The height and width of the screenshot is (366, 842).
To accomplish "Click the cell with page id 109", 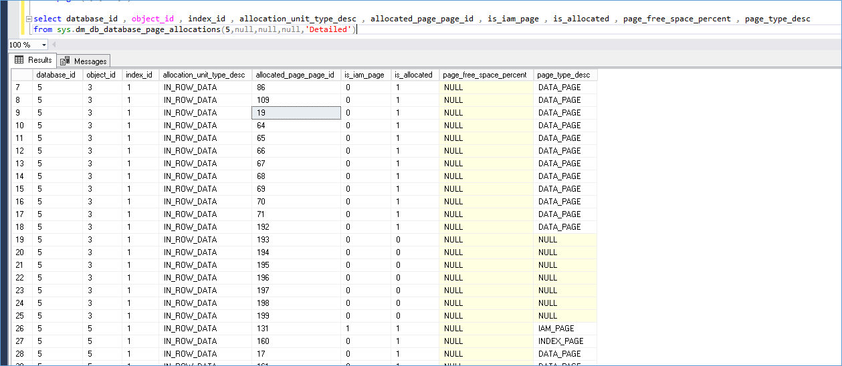I will (296, 100).
